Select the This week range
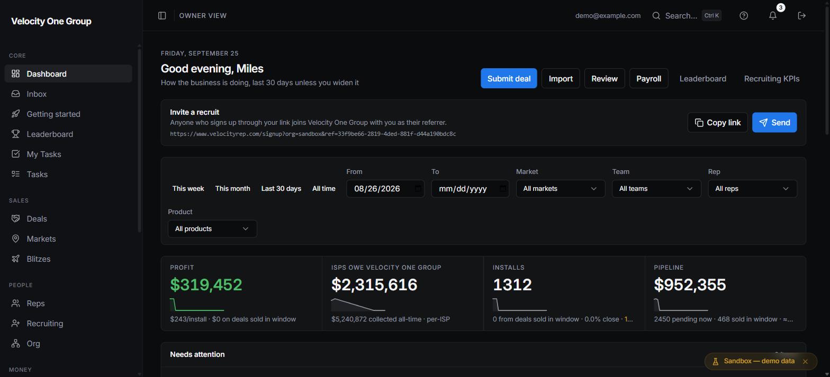830x377 pixels. (188, 189)
